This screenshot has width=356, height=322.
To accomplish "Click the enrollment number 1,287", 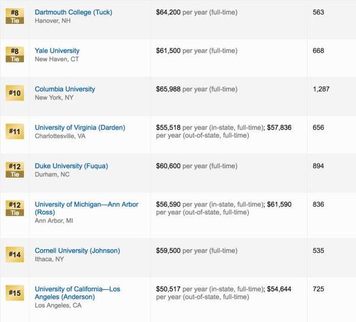I will click(x=320, y=90).
